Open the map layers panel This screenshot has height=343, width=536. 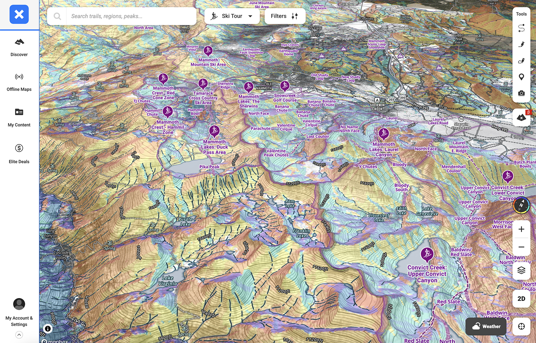click(x=521, y=270)
